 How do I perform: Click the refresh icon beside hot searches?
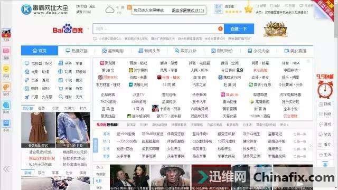coord(95,39)
